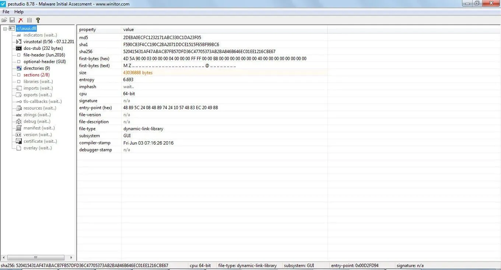Click the virustotal double-arrow icon
Viewport: 501px width, 270px height.
click(18, 41)
